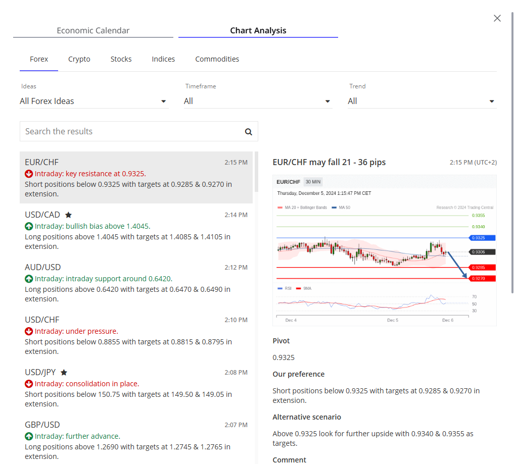This screenshot has height=464, width=515.
Task: Click the EUR/CHF chart image
Action: pyautogui.click(x=384, y=250)
